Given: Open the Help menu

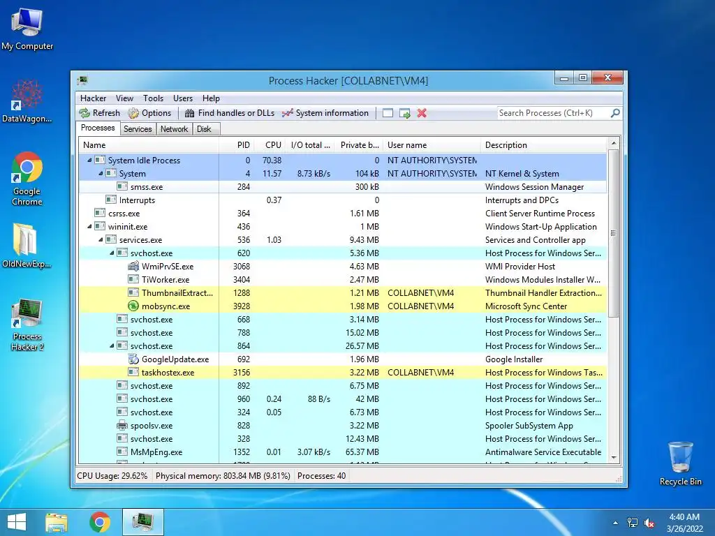Looking at the screenshot, I should pos(211,98).
